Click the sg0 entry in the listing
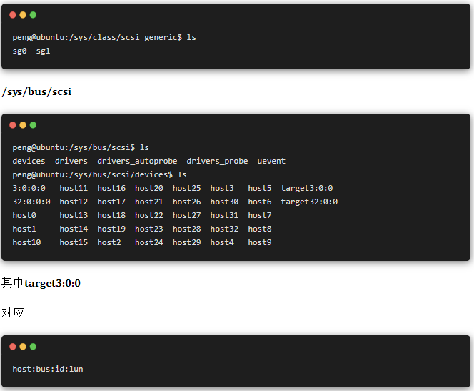The width and height of the screenshot is (474, 391). coord(19,51)
